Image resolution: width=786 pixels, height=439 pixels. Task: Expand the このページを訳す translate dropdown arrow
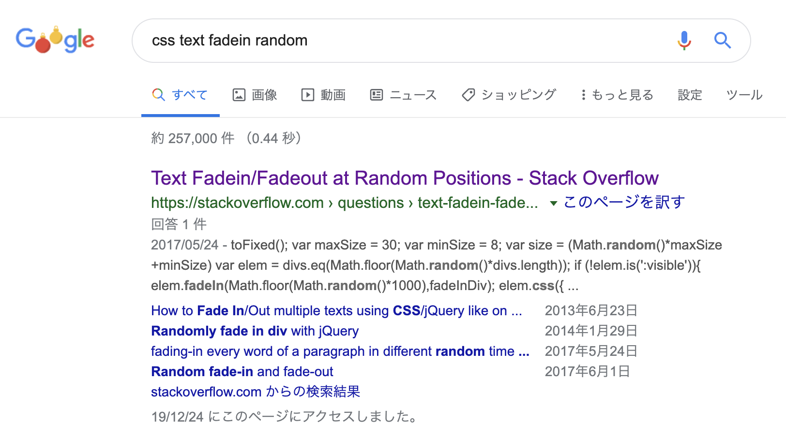(553, 204)
